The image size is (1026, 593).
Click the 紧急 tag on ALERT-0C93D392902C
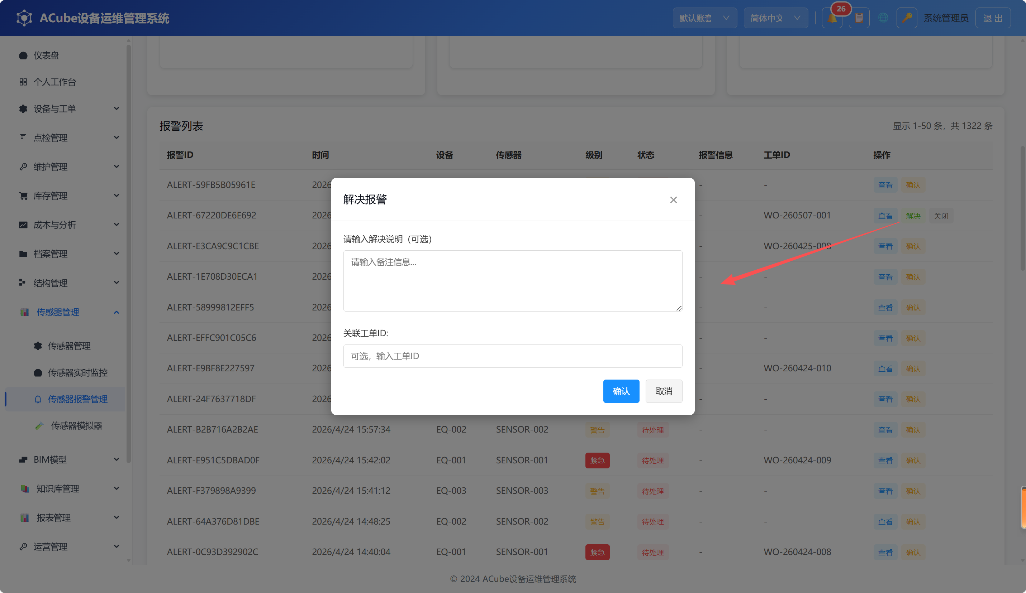[597, 552]
